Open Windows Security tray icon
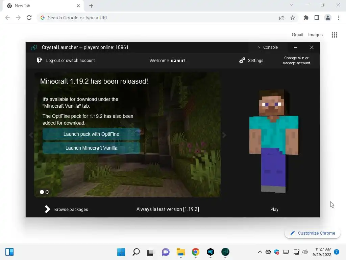Screen dimensions: 346x260 tap(276, 252)
